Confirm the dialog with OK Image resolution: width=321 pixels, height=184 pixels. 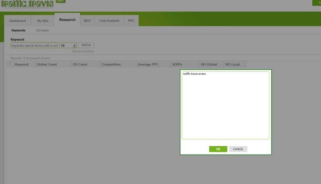tap(218, 149)
